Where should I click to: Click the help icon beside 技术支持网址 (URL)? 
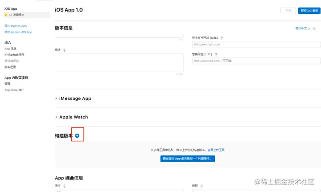[x=222, y=38]
